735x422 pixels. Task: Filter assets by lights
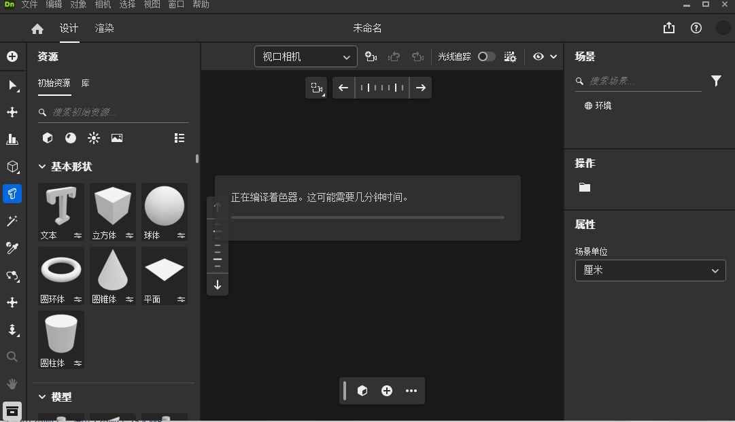[x=94, y=138]
